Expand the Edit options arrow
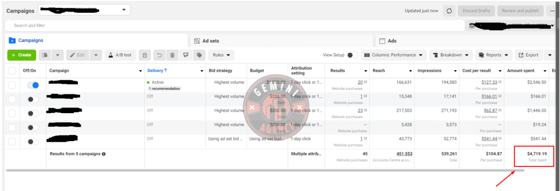This screenshot has height=191, width=560. click(96, 55)
